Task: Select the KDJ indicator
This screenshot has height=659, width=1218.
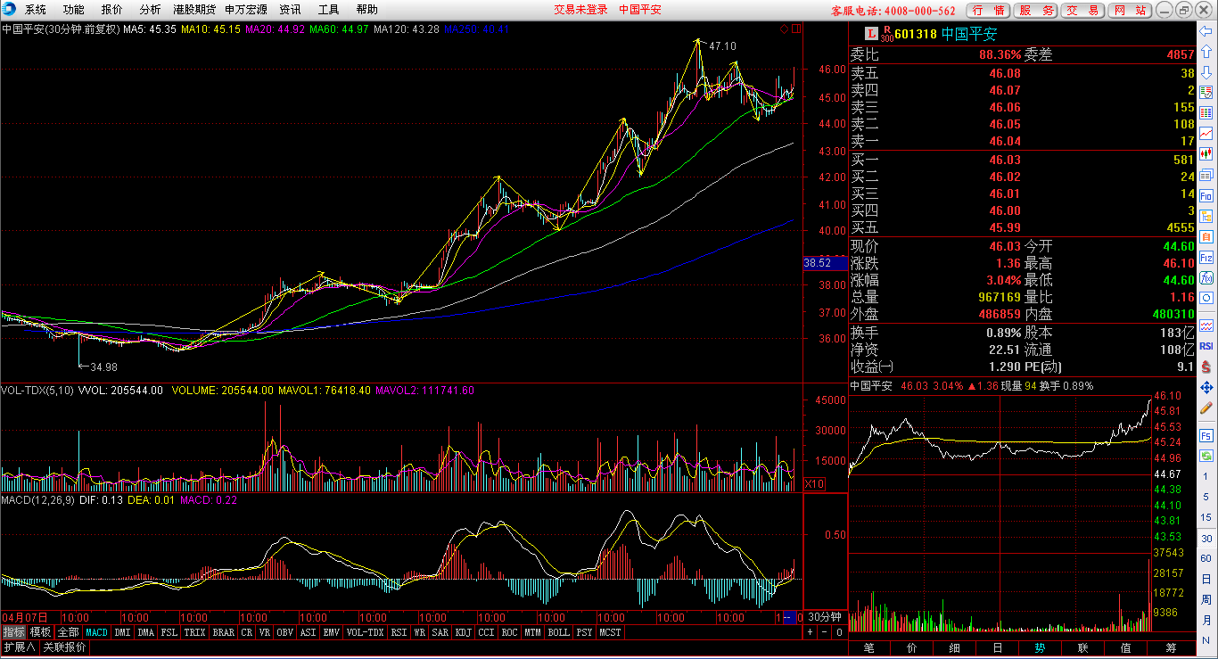Action: coord(463,632)
